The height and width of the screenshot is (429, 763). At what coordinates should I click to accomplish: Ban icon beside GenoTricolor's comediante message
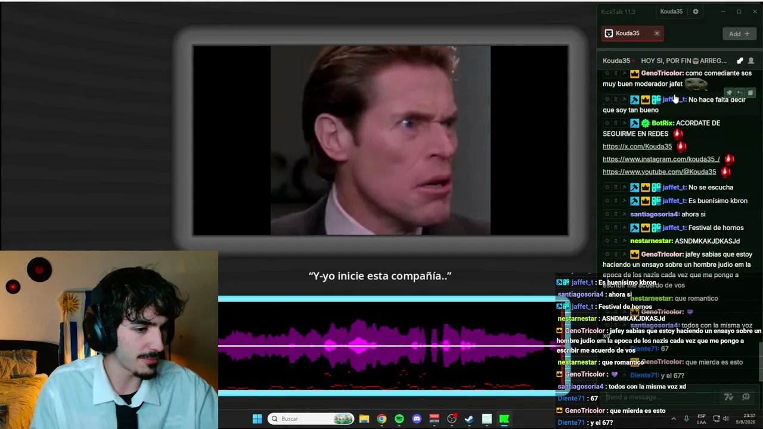click(607, 73)
